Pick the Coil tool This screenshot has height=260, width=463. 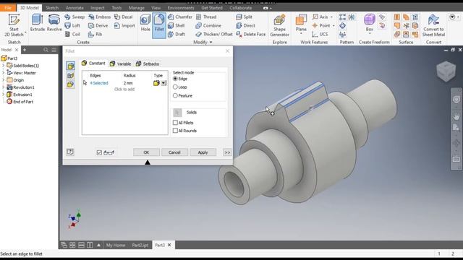coord(72,34)
